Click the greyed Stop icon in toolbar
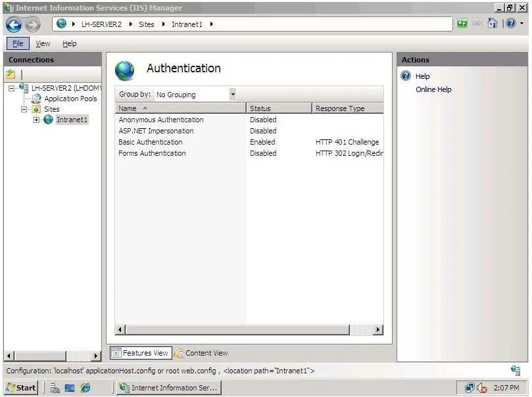The height and width of the screenshot is (397, 532). [477, 24]
